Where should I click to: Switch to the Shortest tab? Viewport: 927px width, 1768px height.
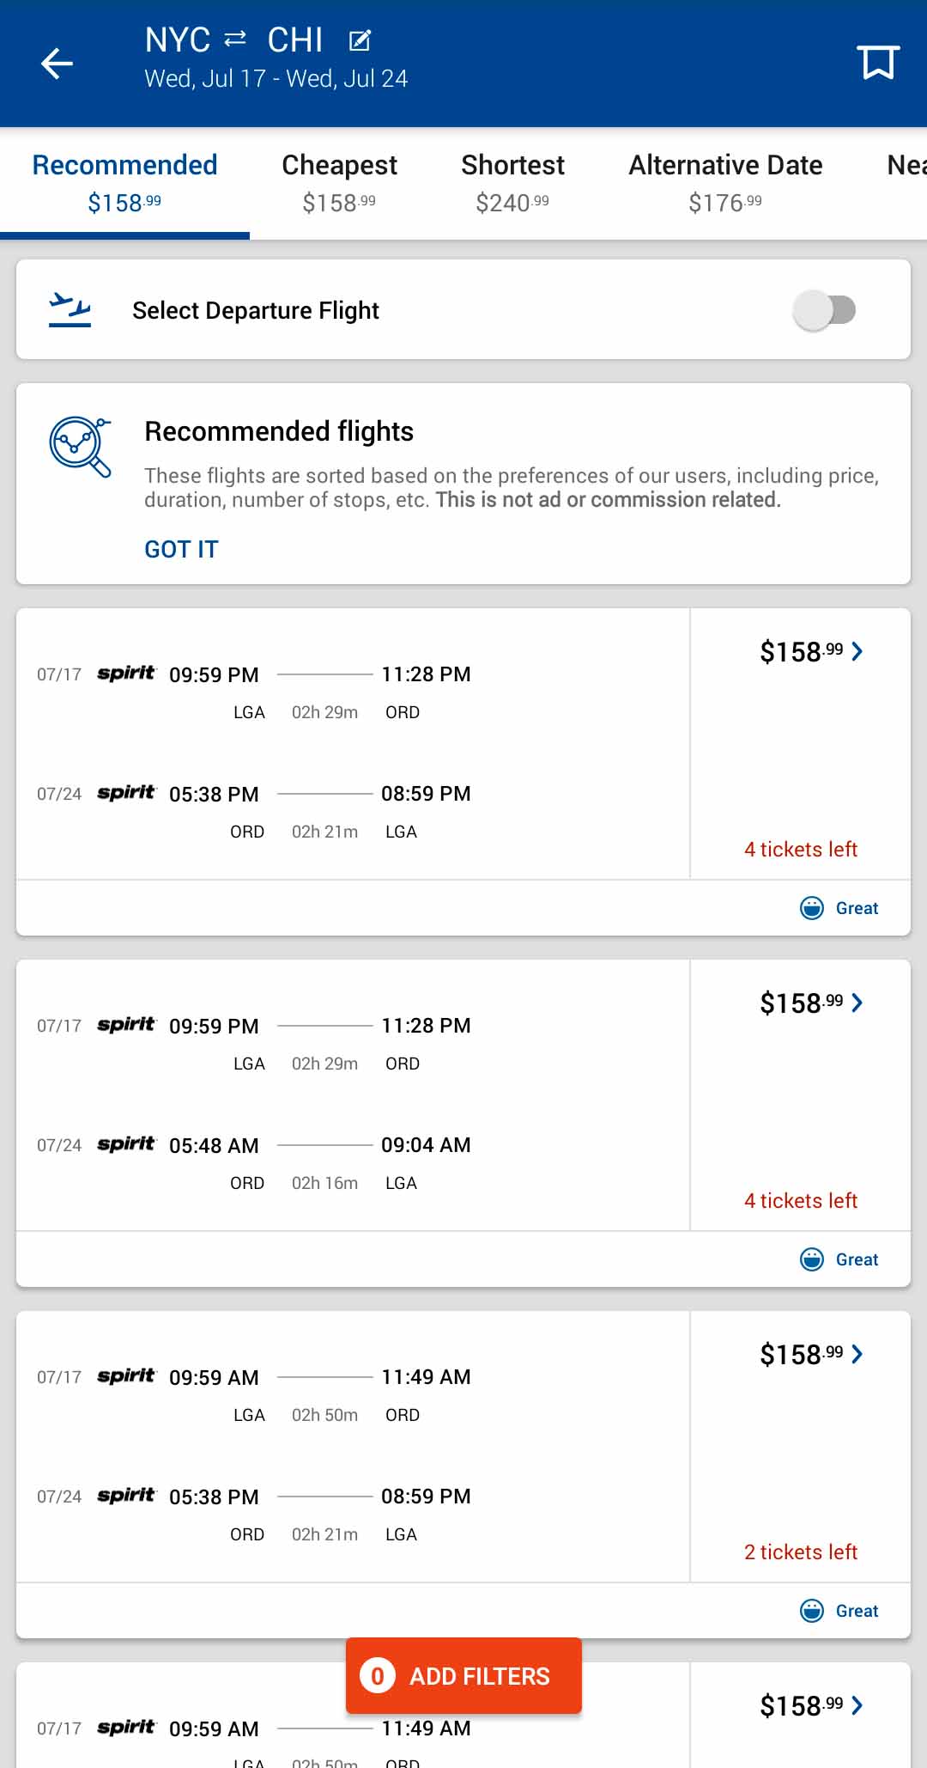click(512, 181)
